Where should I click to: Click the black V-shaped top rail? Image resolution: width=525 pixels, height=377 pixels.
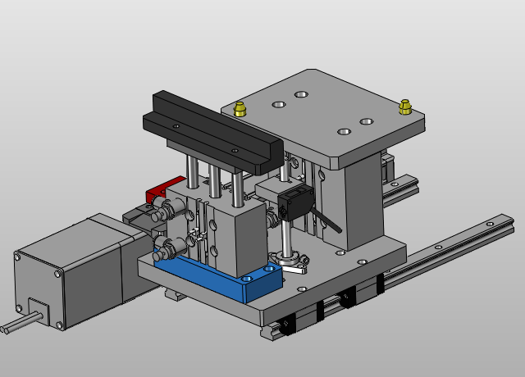pos(214,134)
